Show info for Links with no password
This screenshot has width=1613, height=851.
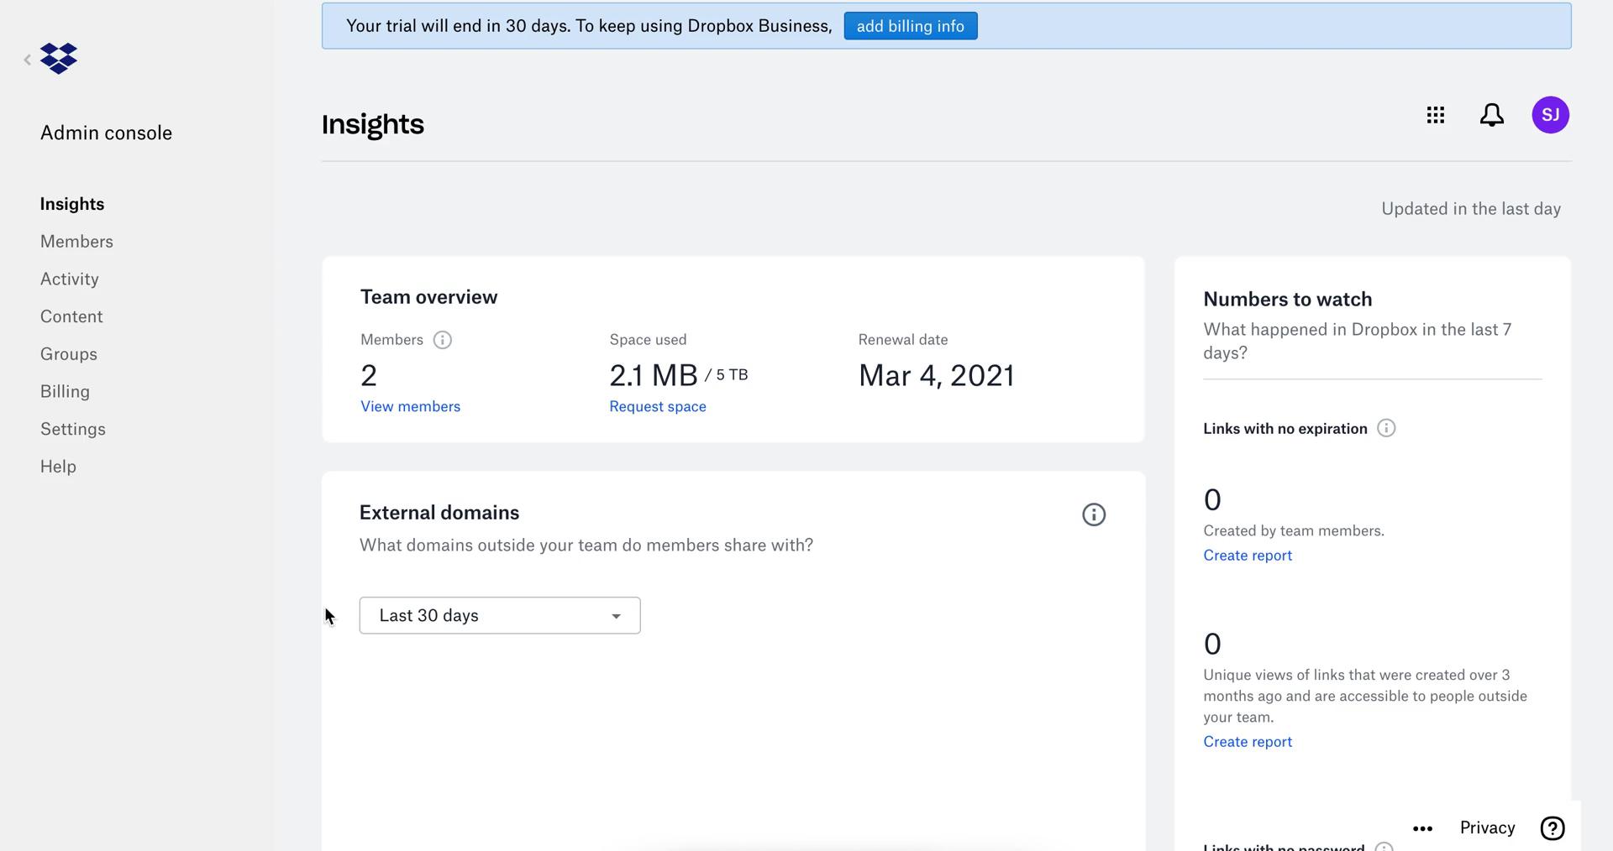1384,846
